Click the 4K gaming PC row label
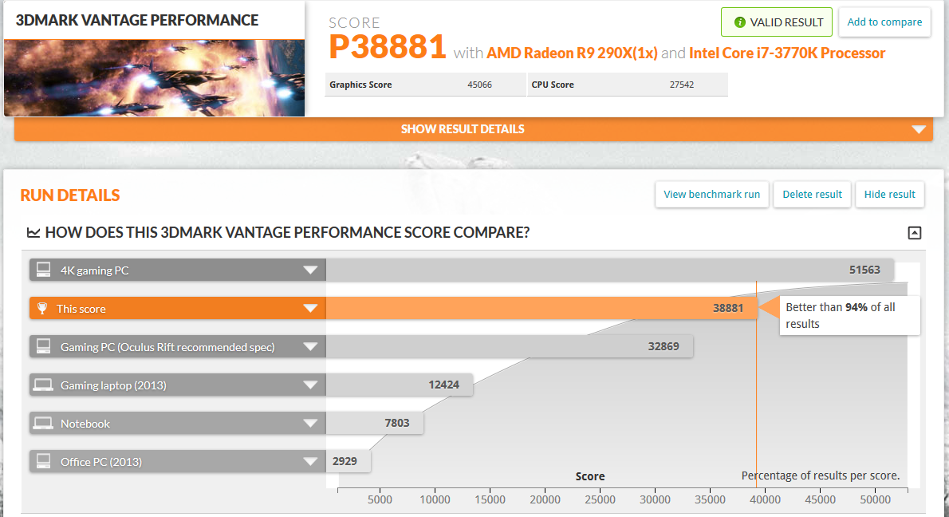 pos(94,270)
